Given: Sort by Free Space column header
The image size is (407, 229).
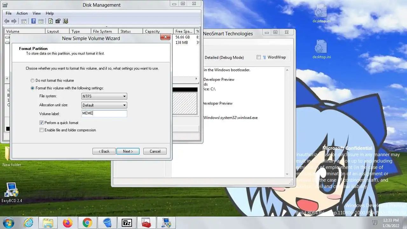Looking at the screenshot, I should (184, 31).
